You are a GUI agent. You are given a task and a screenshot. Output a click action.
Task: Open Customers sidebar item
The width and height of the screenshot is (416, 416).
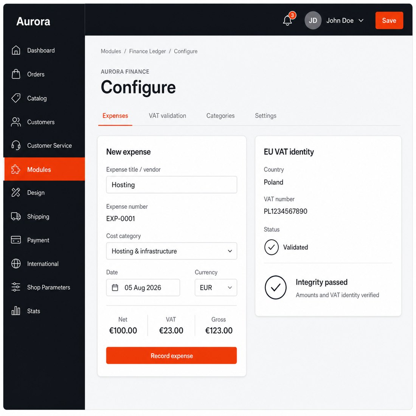(44, 122)
